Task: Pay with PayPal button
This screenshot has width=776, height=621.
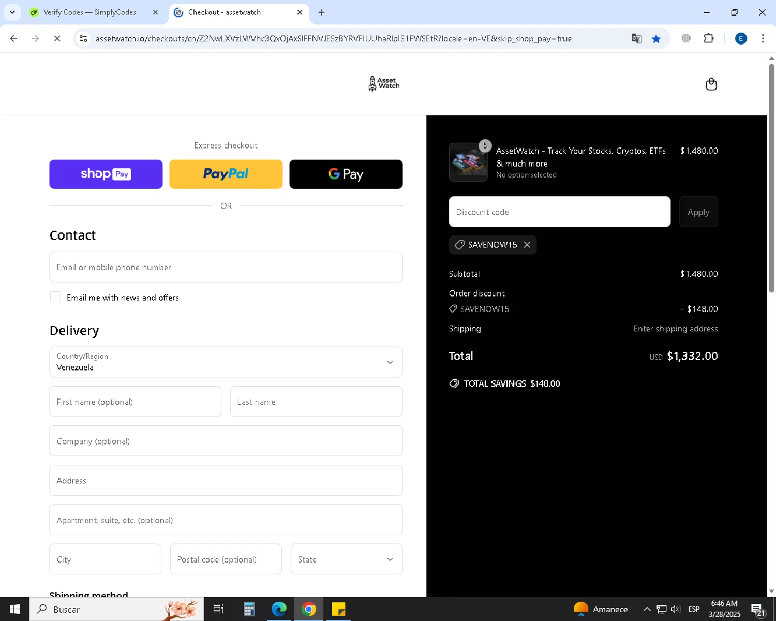Action: [226, 174]
